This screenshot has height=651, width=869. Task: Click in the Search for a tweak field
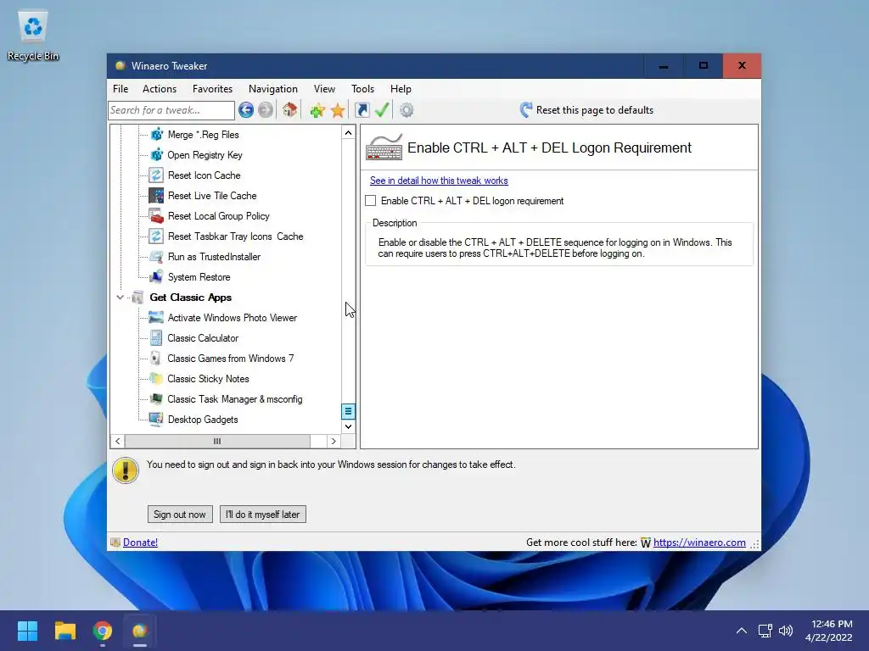tap(171, 110)
